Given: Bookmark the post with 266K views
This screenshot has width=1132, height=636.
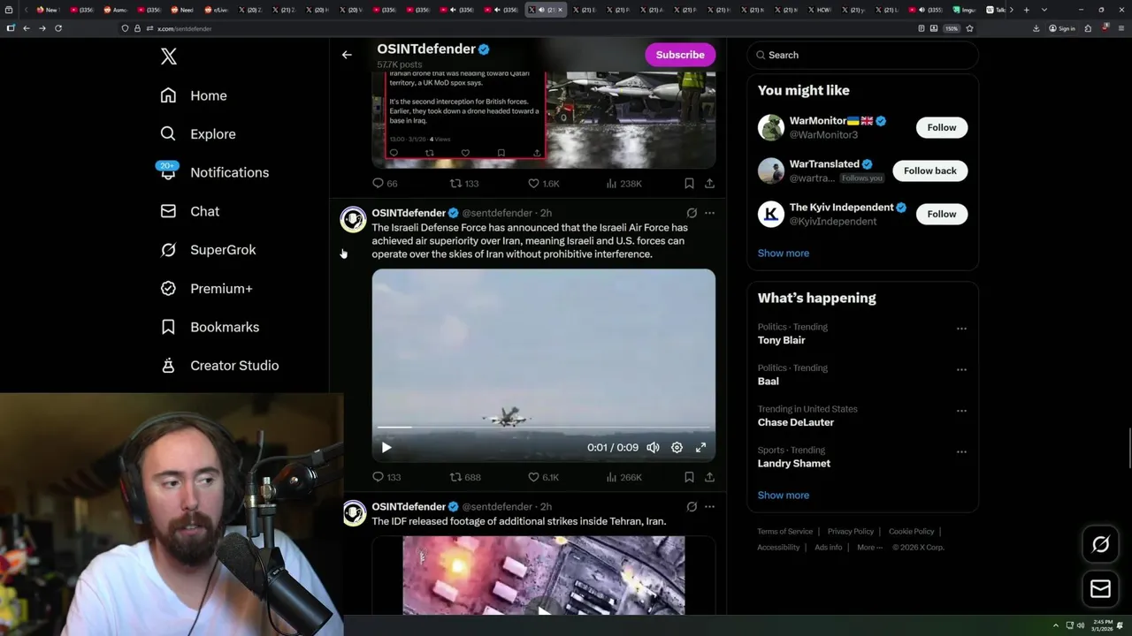Looking at the screenshot, I should click(x=689, y=477).
